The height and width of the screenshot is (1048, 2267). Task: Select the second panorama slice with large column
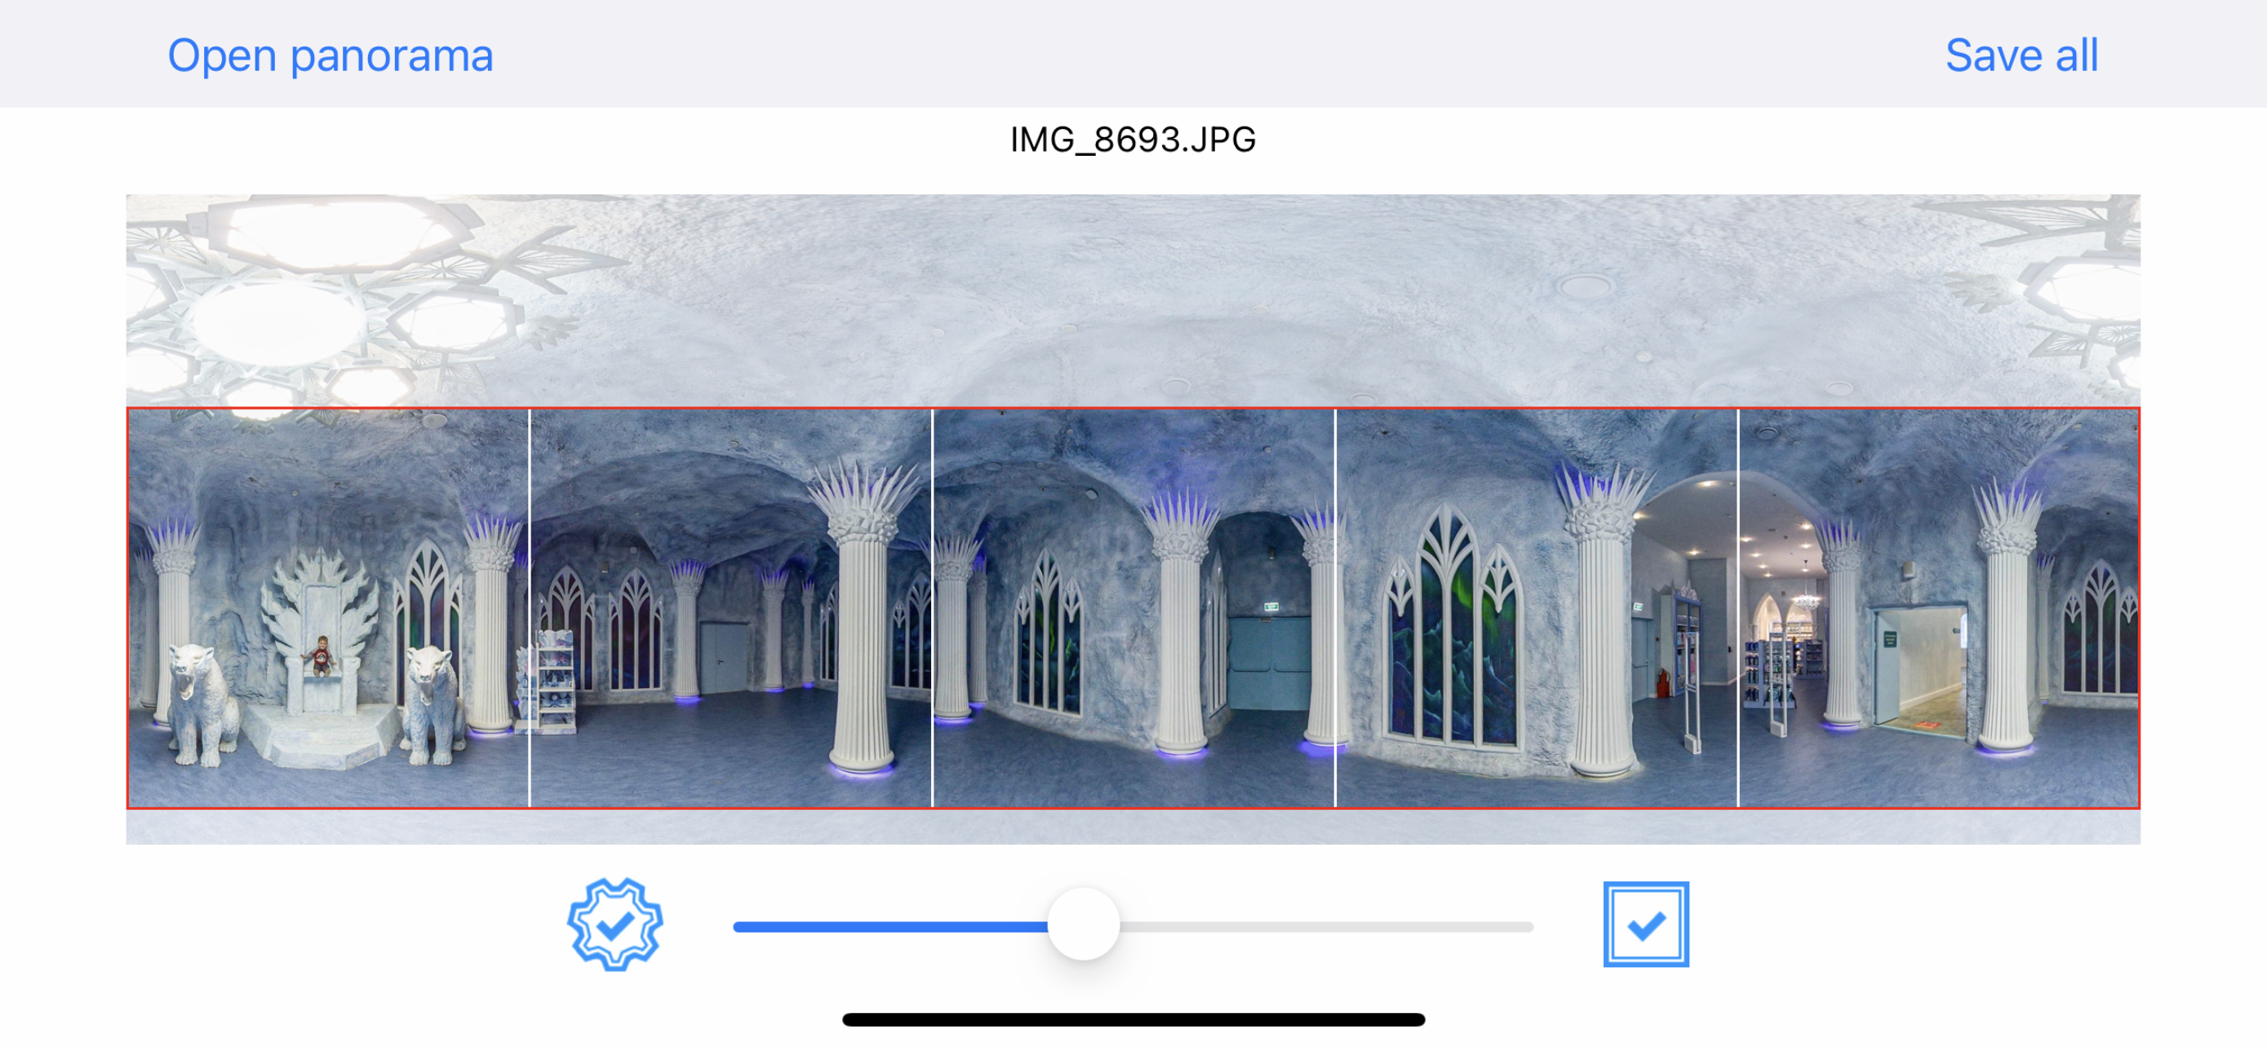point(730,608)
